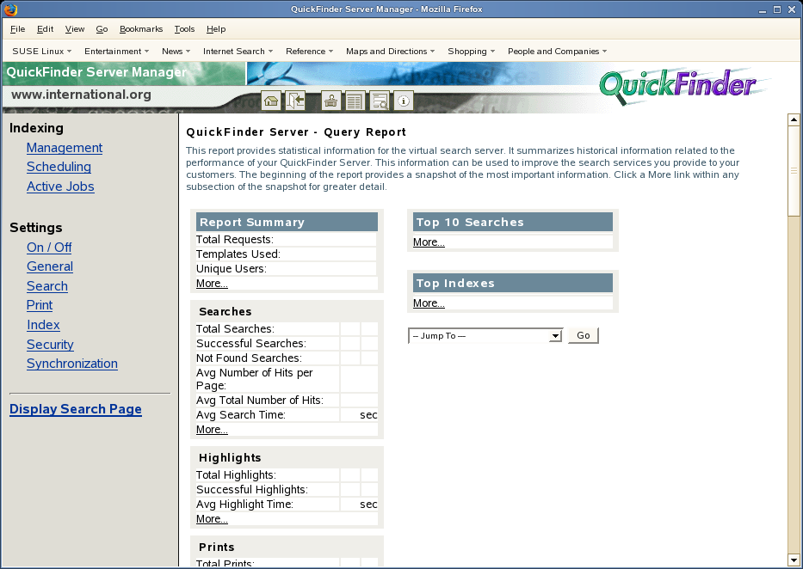Open the Scheduling link

[59, 167]
